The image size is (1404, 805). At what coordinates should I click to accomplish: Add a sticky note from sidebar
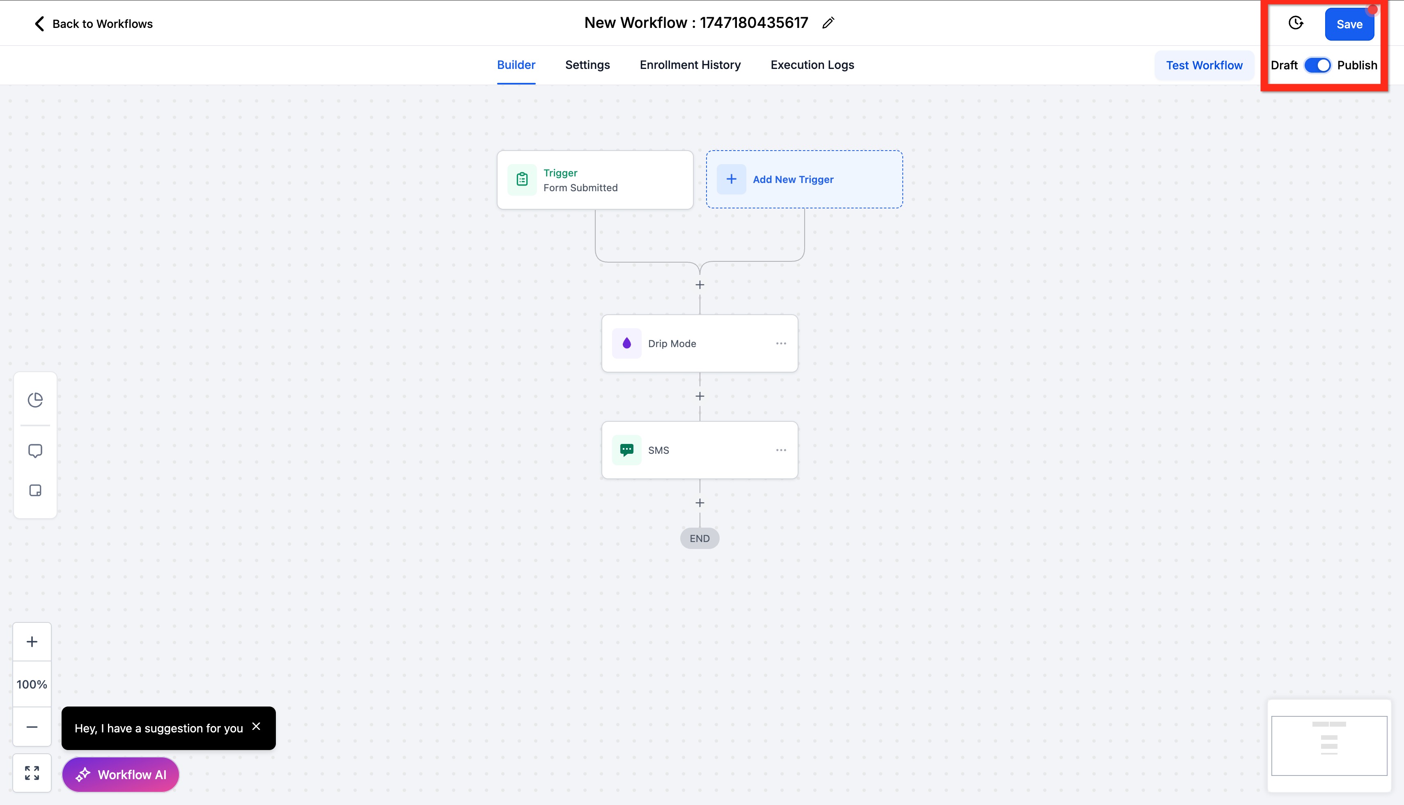tap(35, 490)
